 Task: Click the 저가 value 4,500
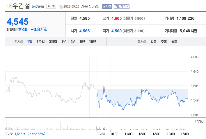point(117,31)
